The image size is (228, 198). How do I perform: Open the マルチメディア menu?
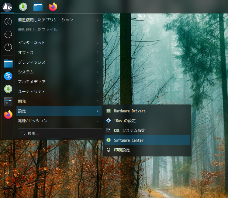tap(59, 82)
